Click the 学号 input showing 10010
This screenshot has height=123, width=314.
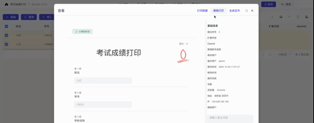click(103, 105)
